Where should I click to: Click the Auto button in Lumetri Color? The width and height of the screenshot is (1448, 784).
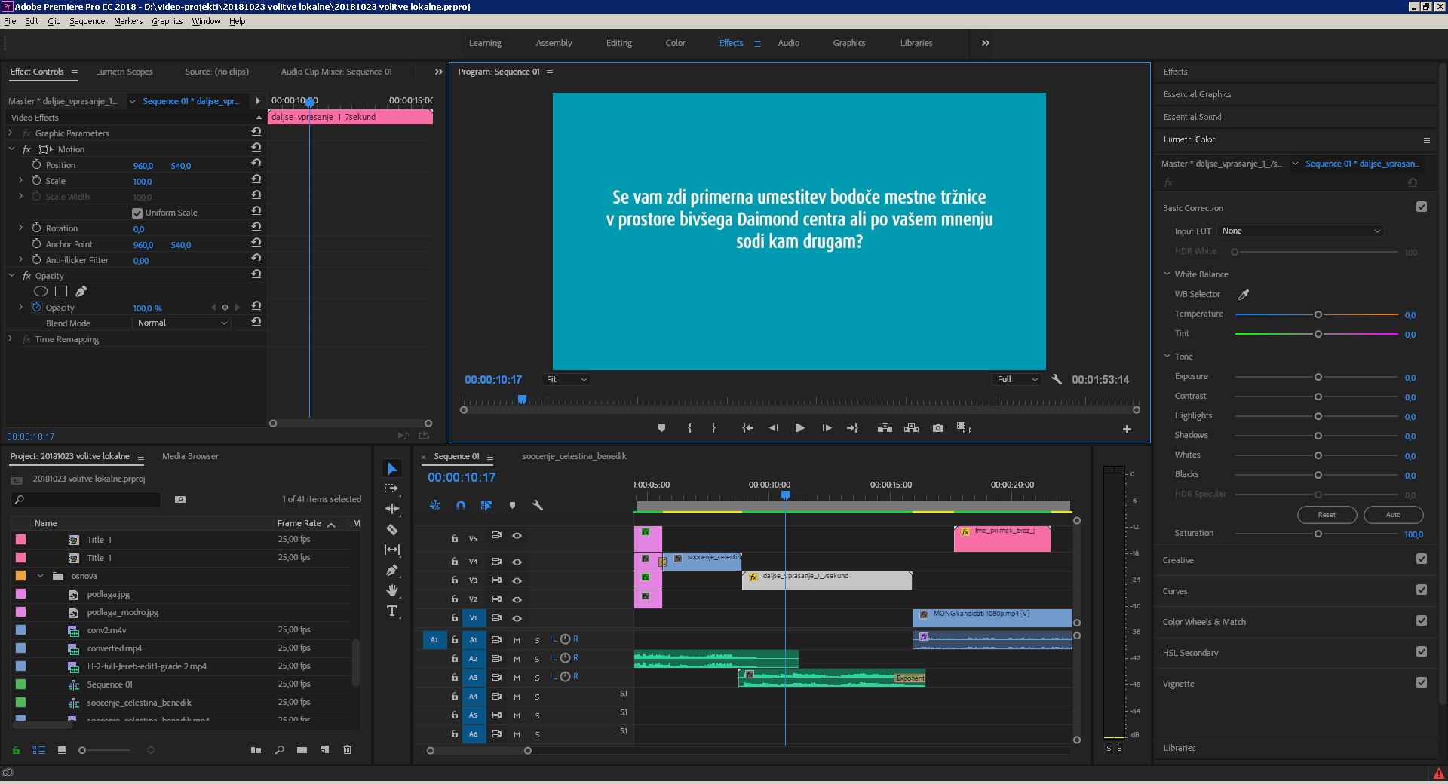[x=1393, y=515]
